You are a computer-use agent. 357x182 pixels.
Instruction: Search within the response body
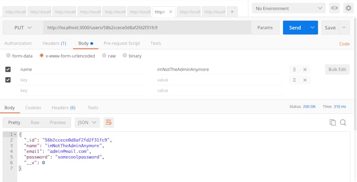[x=343, y=122]
